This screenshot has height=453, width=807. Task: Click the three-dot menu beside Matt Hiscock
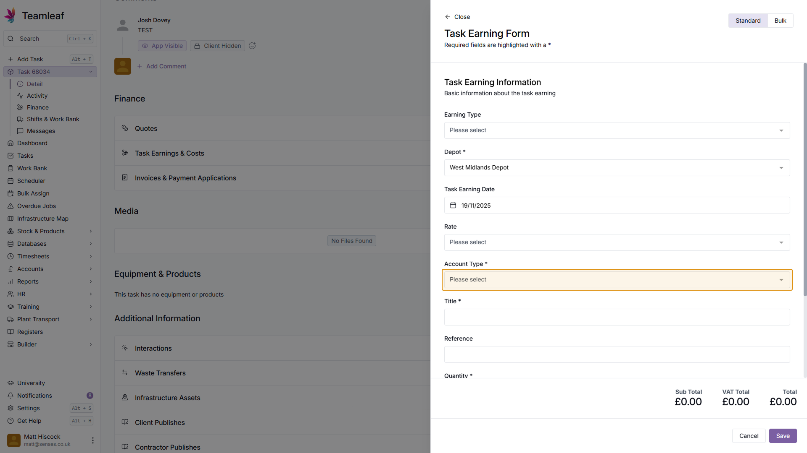tap(92, 440)
